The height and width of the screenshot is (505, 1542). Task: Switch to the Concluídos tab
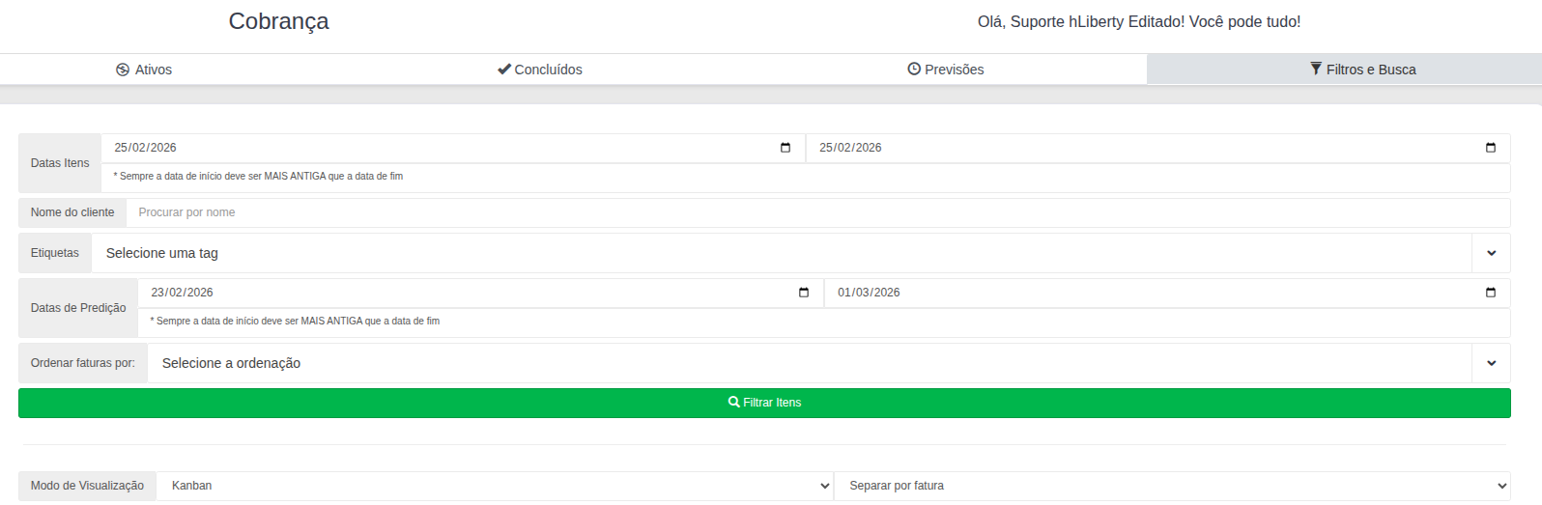(548, 70)
